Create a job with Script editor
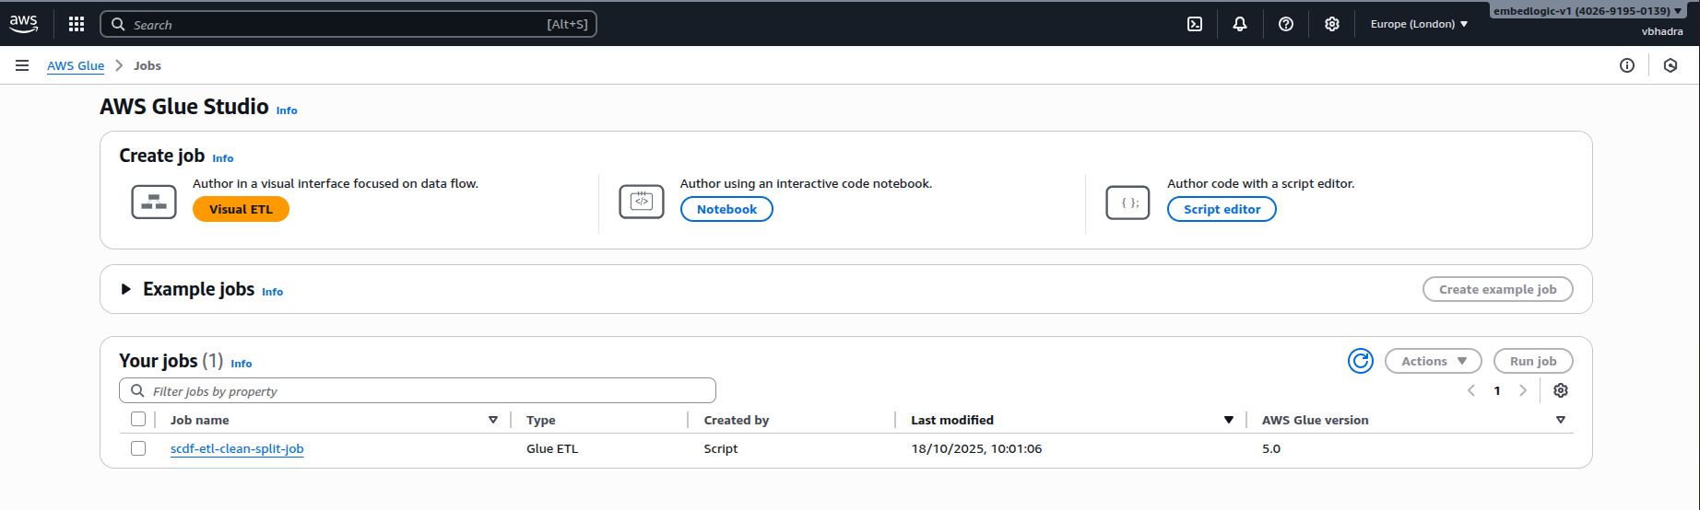The height and width of the screenshot is (510, 1700). pos(1222,209)
